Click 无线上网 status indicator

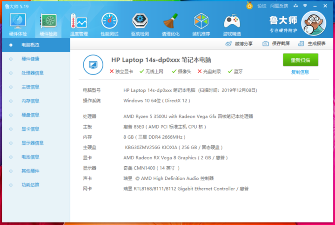pyautogui.click(x=151, y=71)
